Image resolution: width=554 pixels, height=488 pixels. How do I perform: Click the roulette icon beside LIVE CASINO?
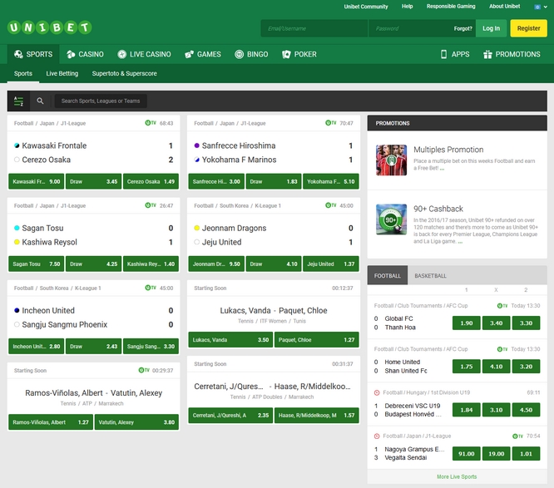(122, 54)
